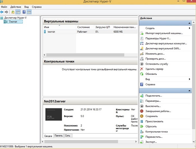Click the creation date 21.01.2014 16:33:17

91,109
